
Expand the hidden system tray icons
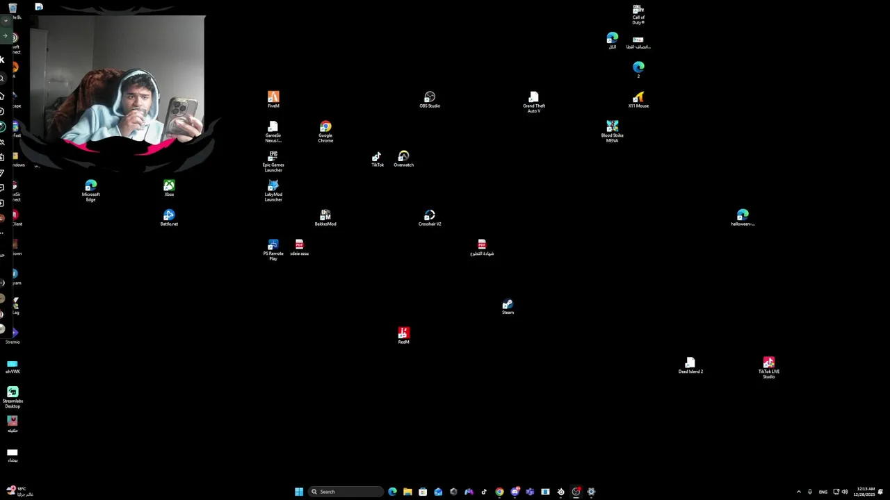point(798,492)
